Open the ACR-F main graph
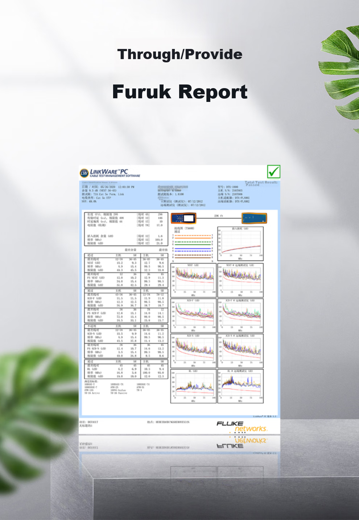 (x=193, y=315)
